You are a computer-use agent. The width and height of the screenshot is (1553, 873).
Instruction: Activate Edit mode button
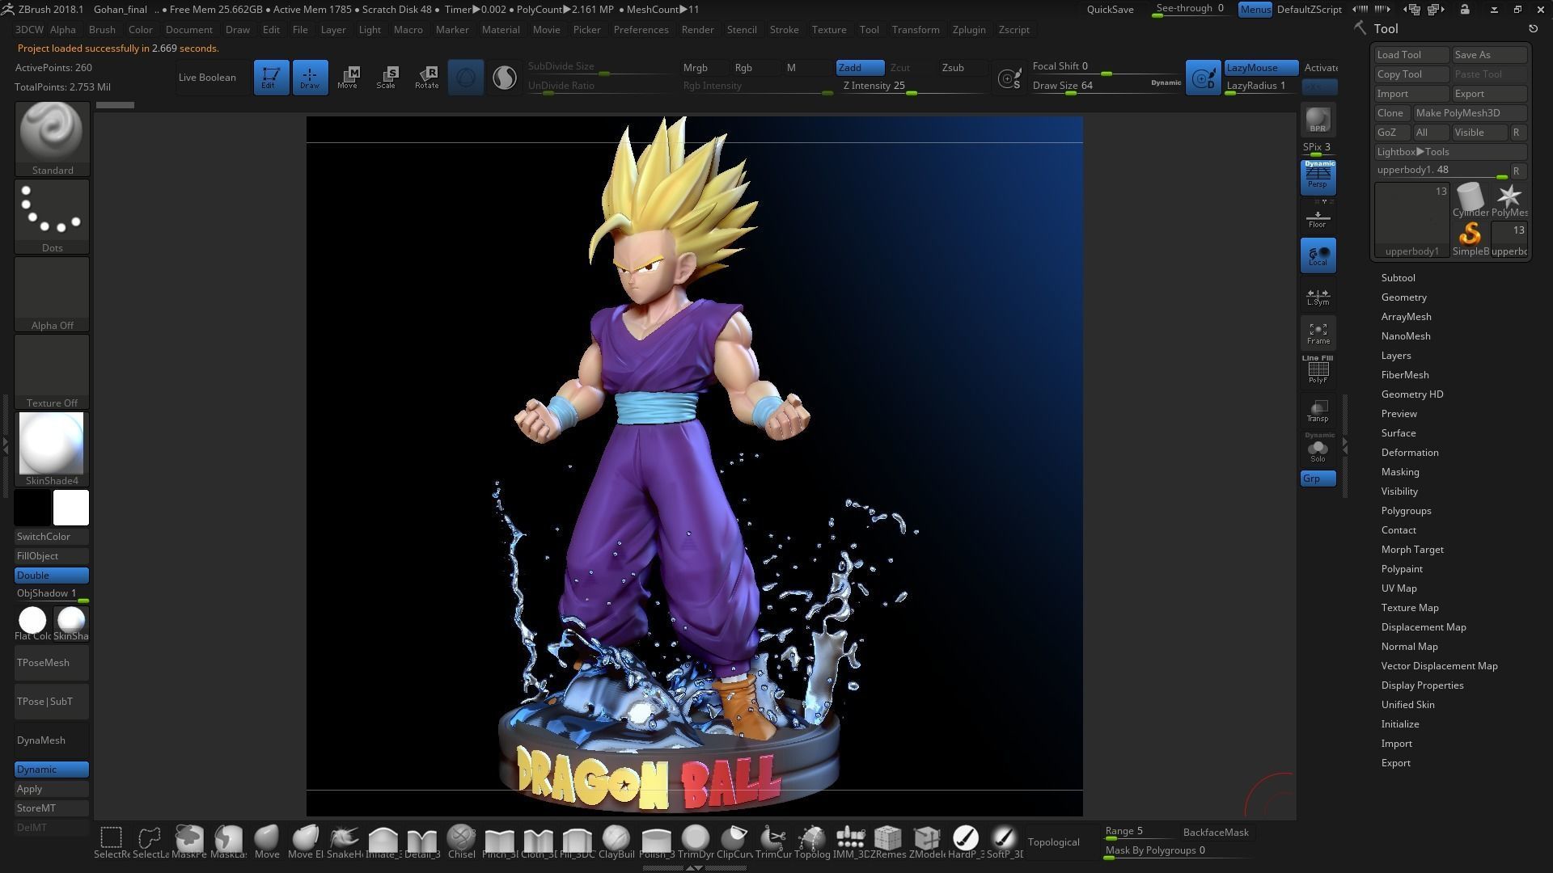[x=271, y=78]
